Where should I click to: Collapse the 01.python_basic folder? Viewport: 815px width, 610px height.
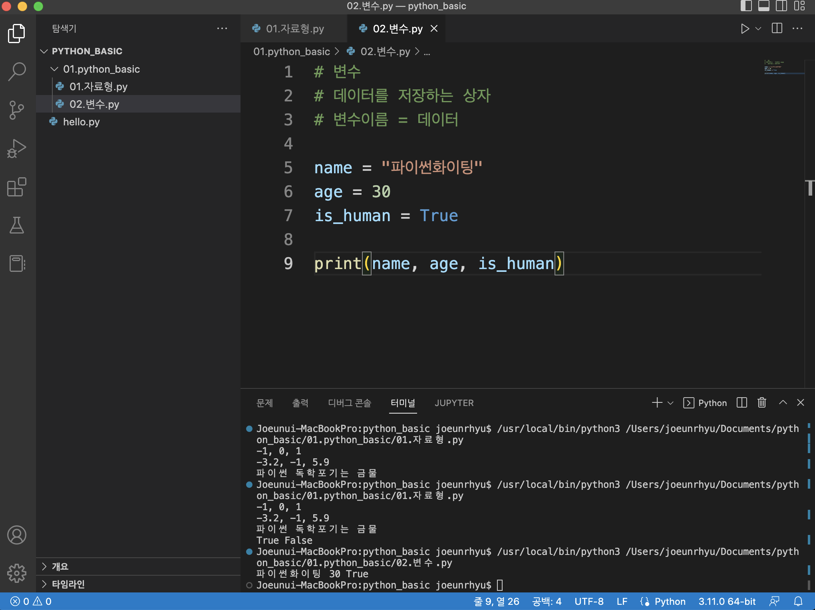(101, 69)
